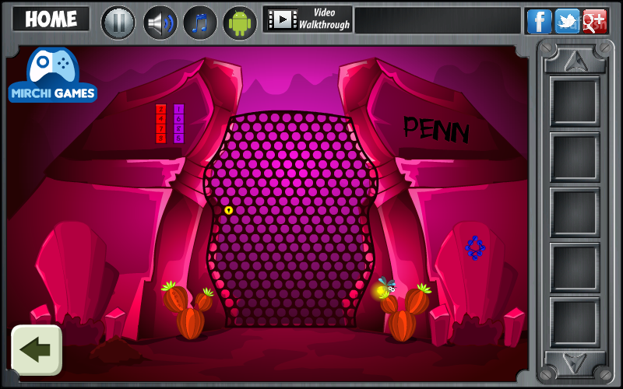
Task: Click the purple number strip clue
Action: coord(179,124)
